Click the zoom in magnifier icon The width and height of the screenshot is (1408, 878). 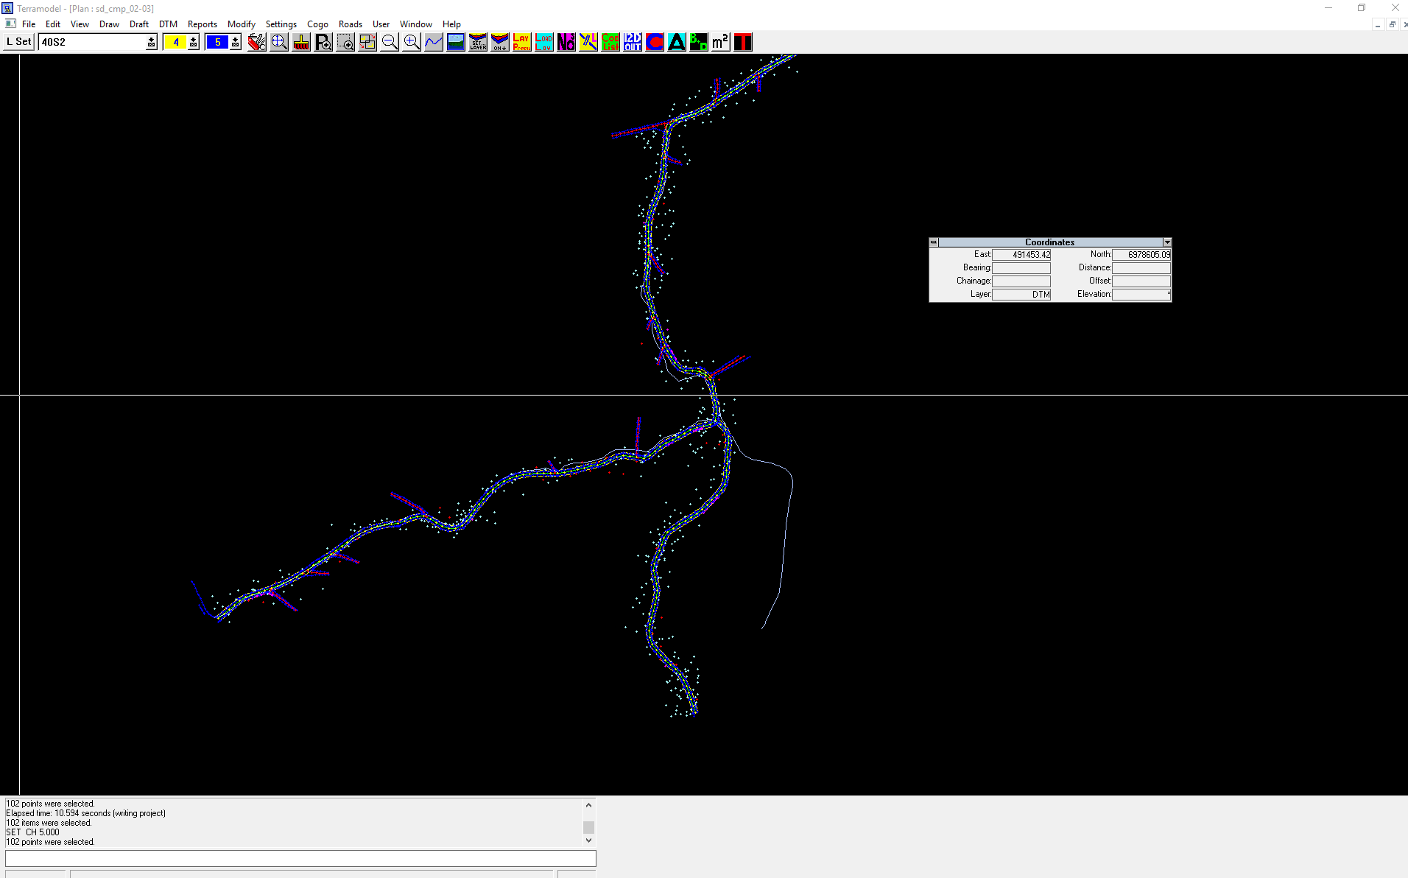click(412, 42)
